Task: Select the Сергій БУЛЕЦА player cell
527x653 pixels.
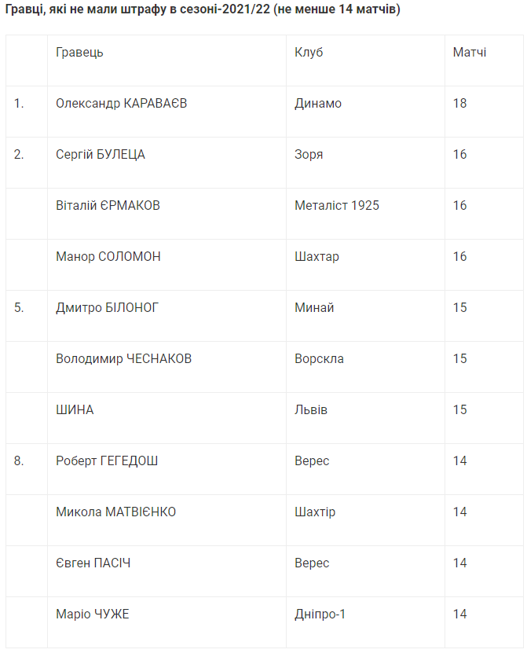Action: (x=101, y=155)
